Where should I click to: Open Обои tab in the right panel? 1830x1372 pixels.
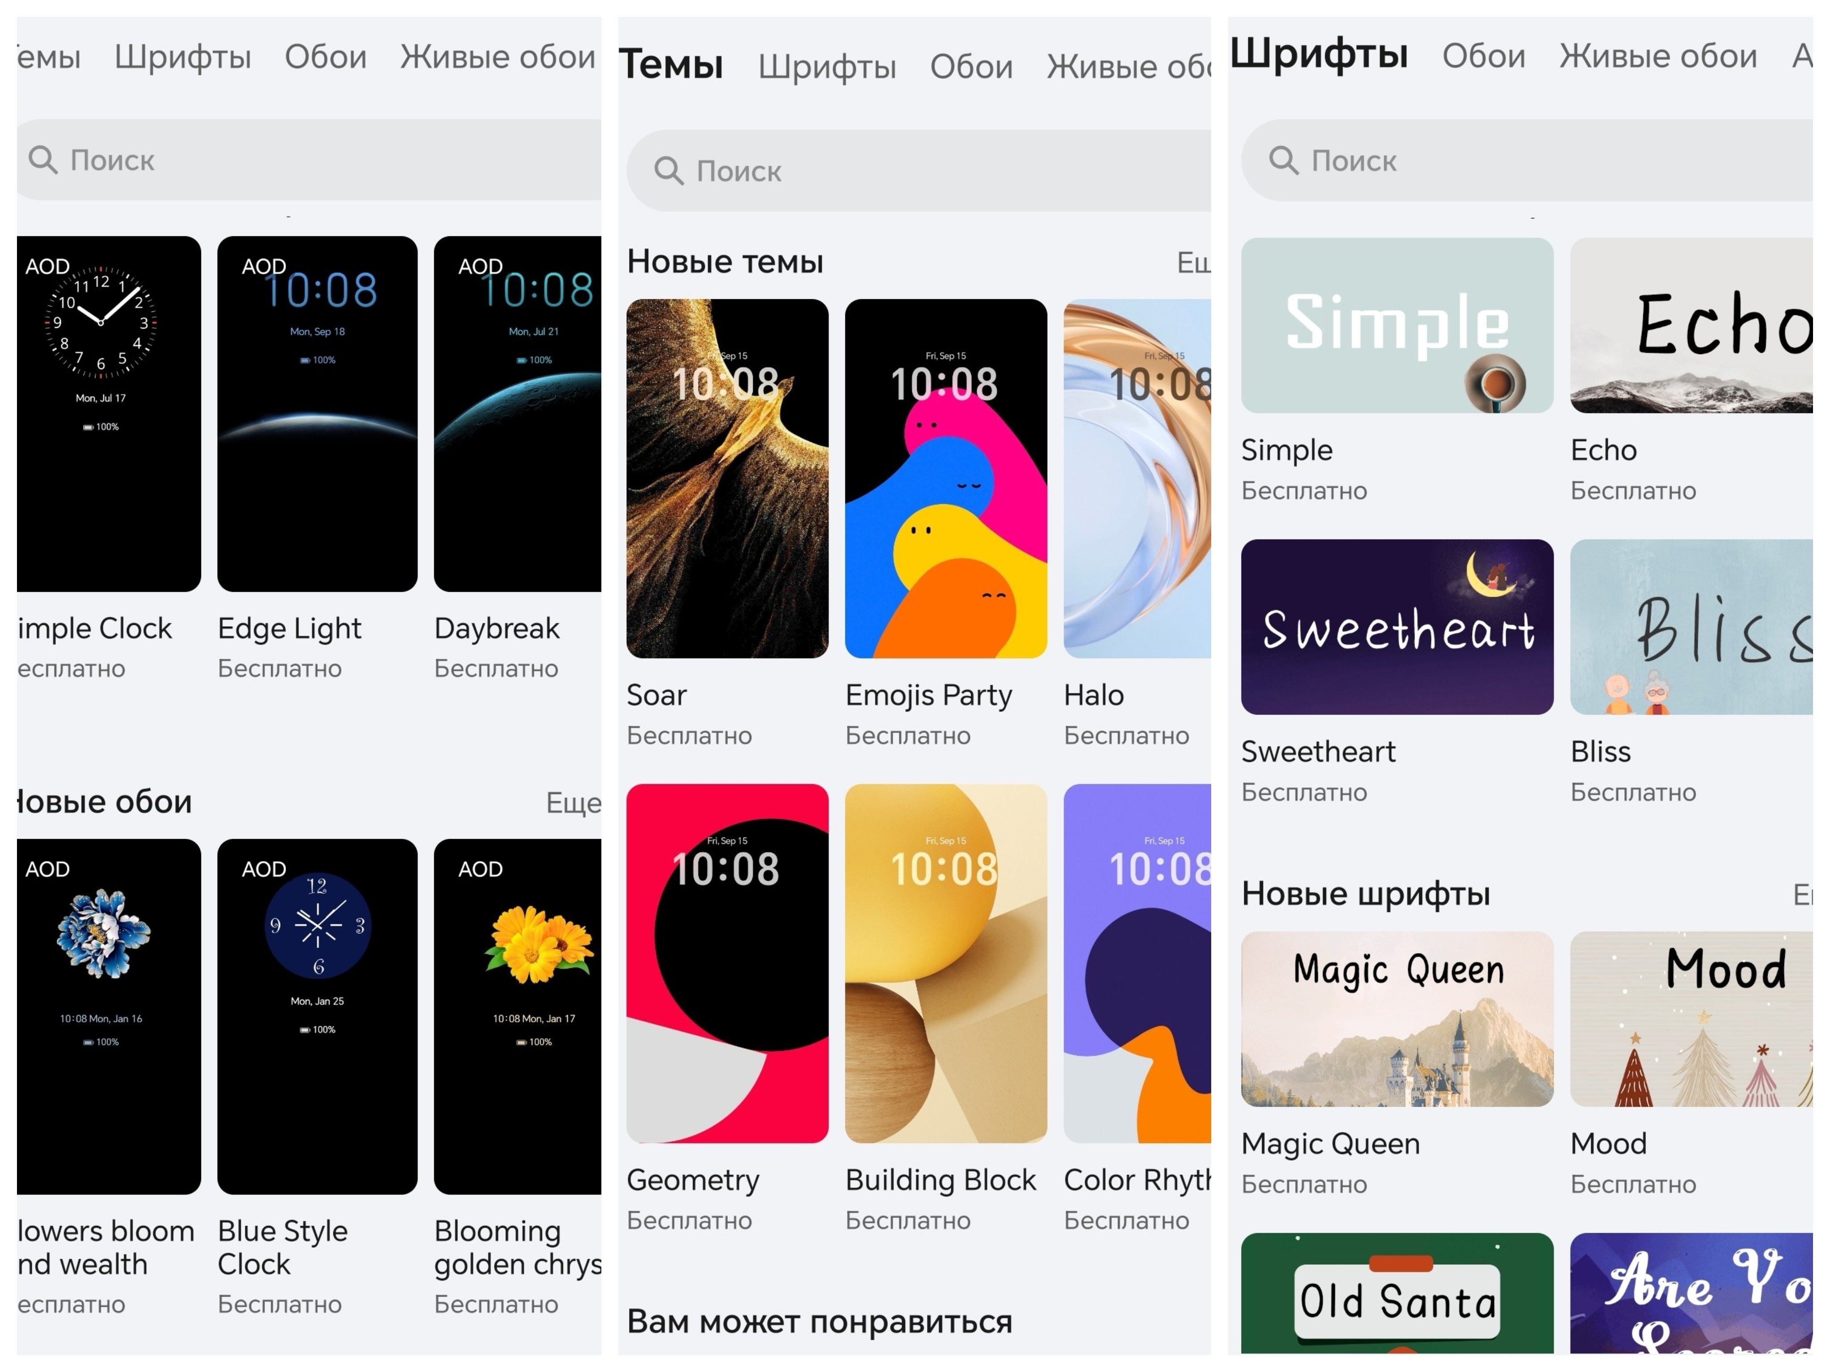tap(1483, 56)
